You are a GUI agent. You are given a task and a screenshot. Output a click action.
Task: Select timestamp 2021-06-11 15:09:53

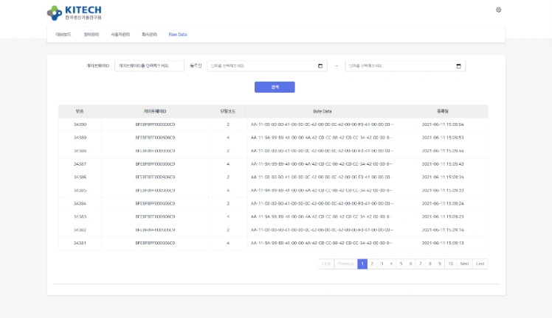[443, 138]
